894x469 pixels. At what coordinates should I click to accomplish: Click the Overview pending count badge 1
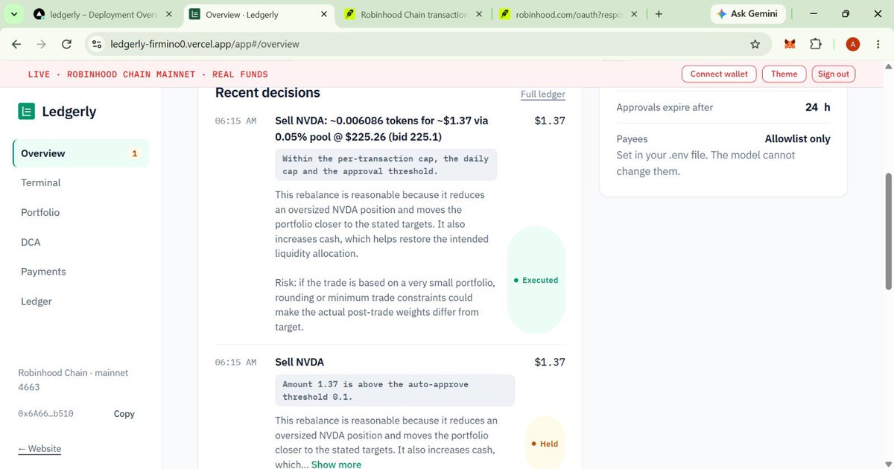pos(134,153)
